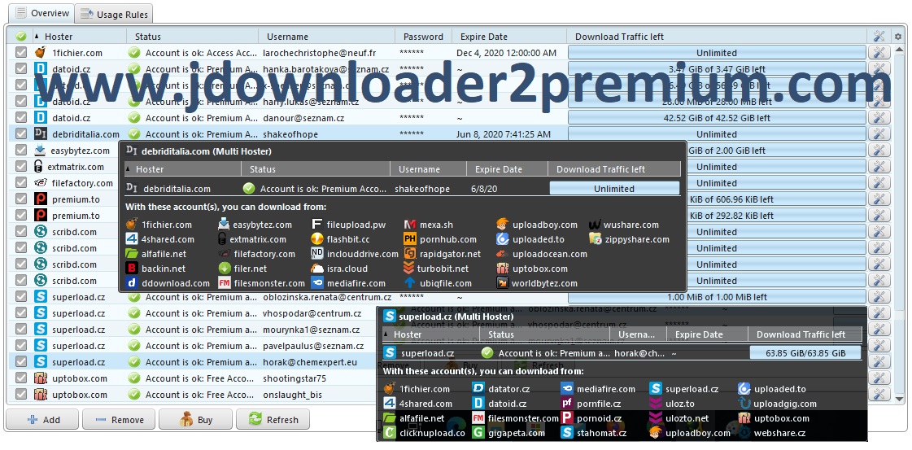
Task: Open settings tools for debriditalia.com row
Action: [x=879, y=134]
